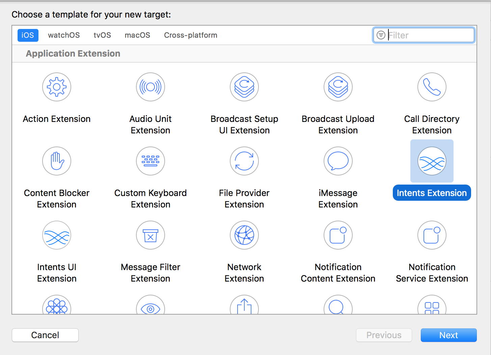Pick the Network Extension globe icon

(x=244, y=235)
